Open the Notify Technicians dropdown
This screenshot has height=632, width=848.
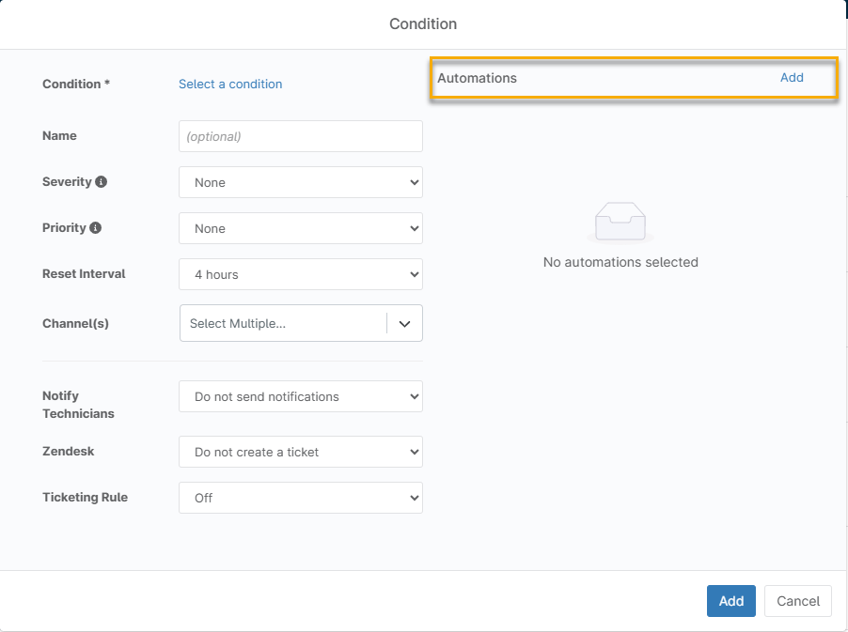[x=301, y=397]
